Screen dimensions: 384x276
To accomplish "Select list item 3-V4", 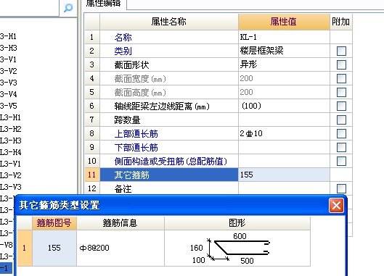I will (9, 94).
